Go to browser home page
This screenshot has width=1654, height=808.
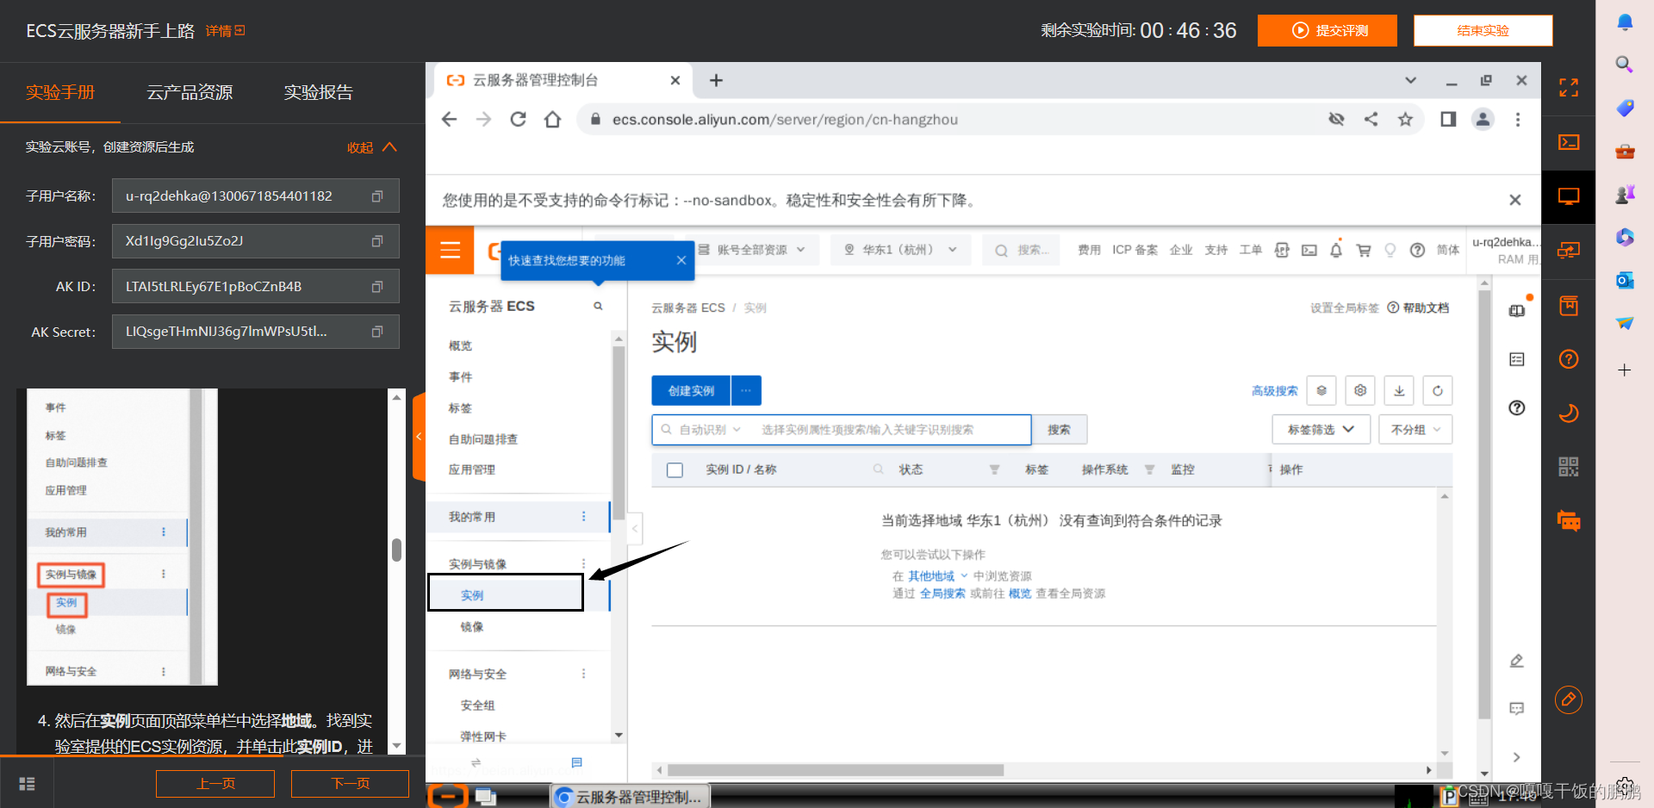pos(552,120)
